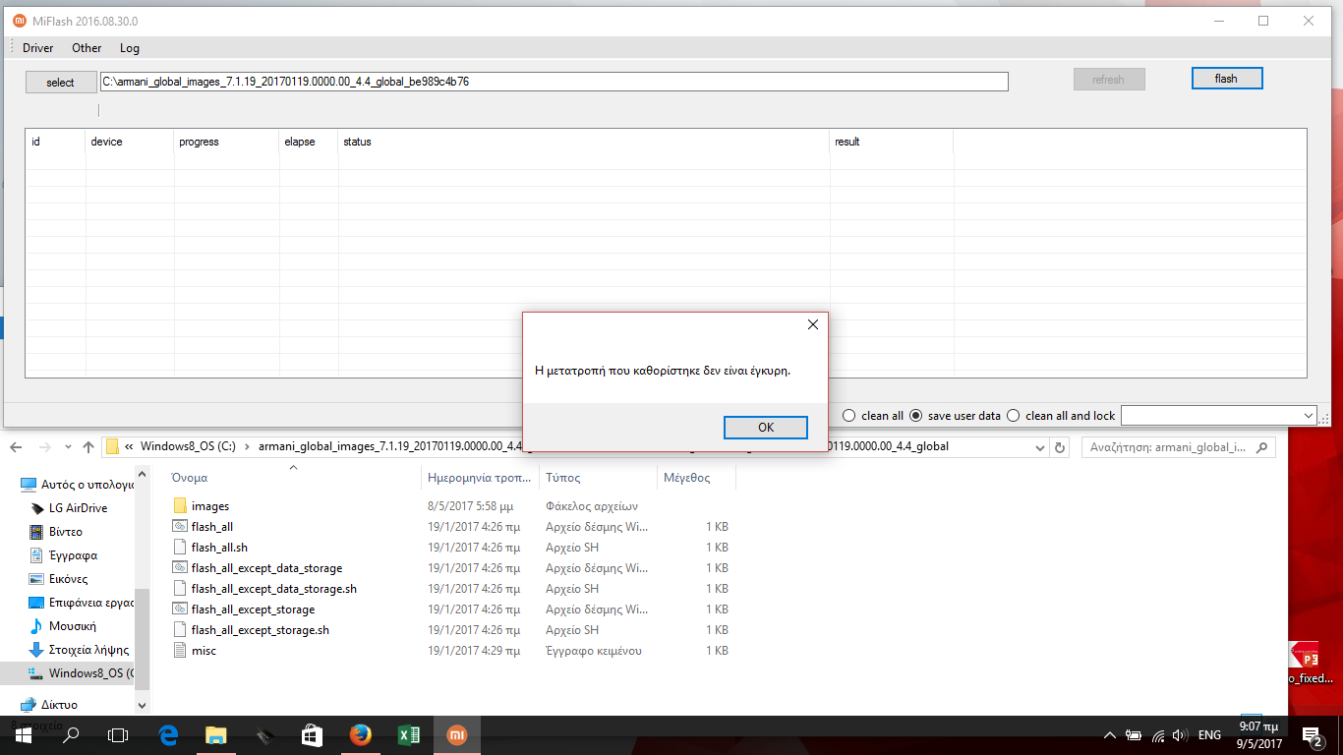Click the flash button
This screenshot has width=1343, height=755.
pyautogui.click(x=1226, y=79)
